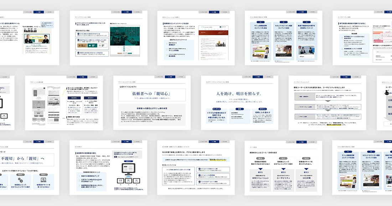The image size is (392, 206).
Task: Open the dark green current-site screenshot
Action: tap(125, 41)
